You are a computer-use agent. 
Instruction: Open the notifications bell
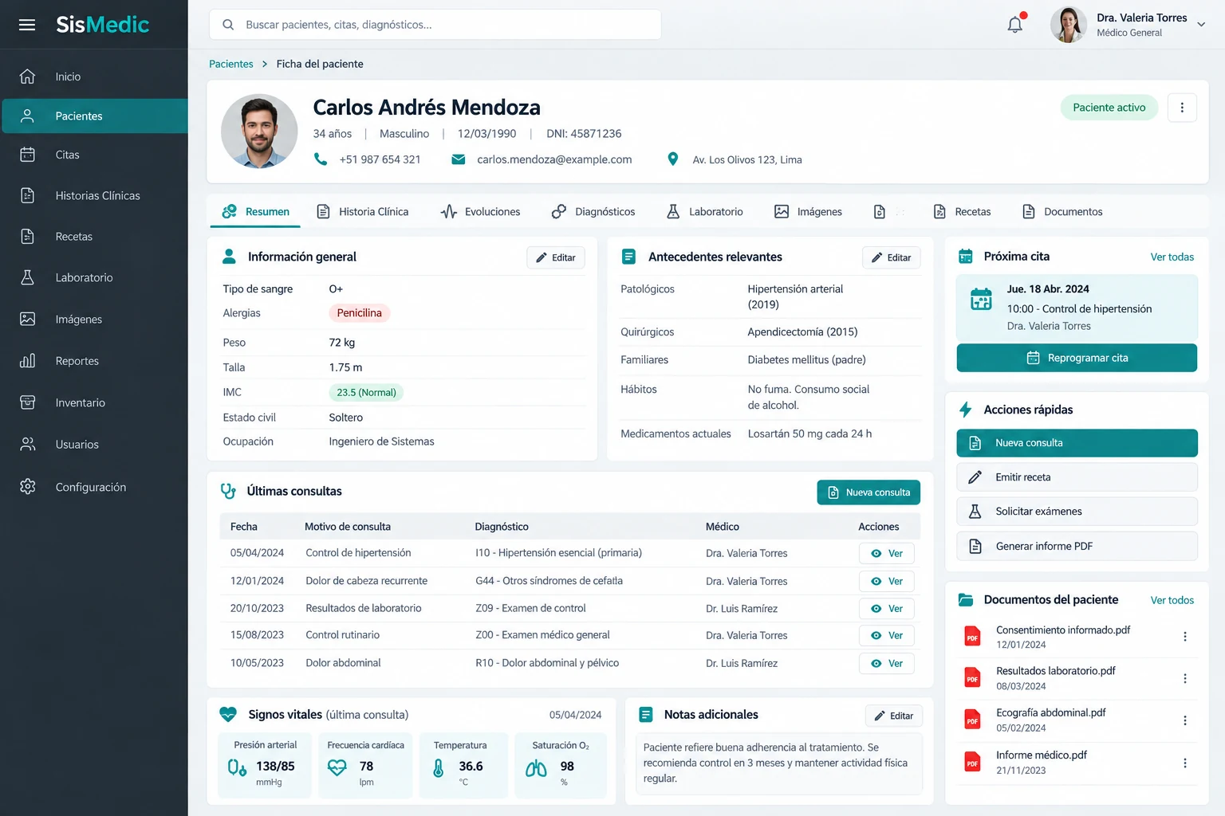pyautogui.click(x=1015, y=24)
